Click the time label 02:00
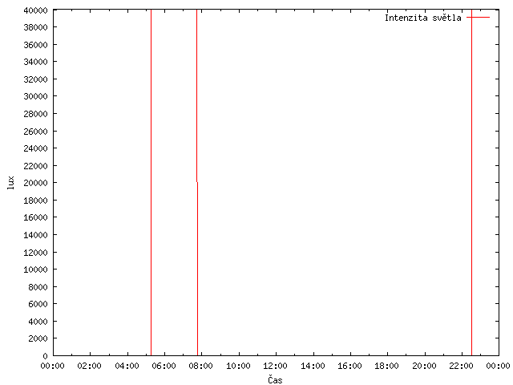This screenshot has height=385, width=513. (x=89, y=366)
